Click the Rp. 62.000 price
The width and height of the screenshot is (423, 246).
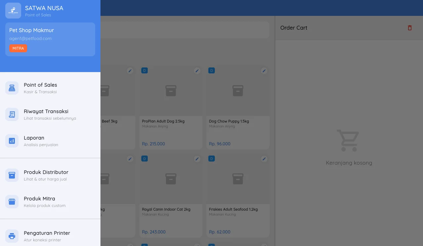220,232
